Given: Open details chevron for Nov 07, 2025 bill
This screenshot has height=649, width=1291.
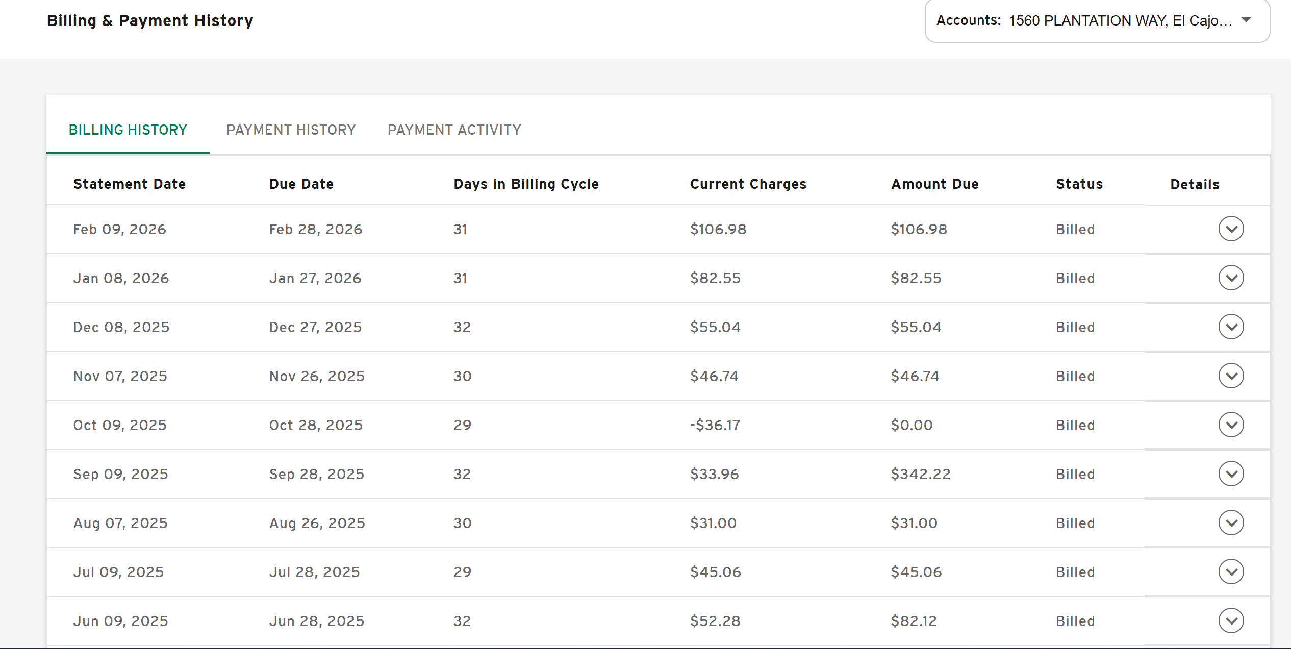Looking at the screenshot, I should click(1231, 376).
